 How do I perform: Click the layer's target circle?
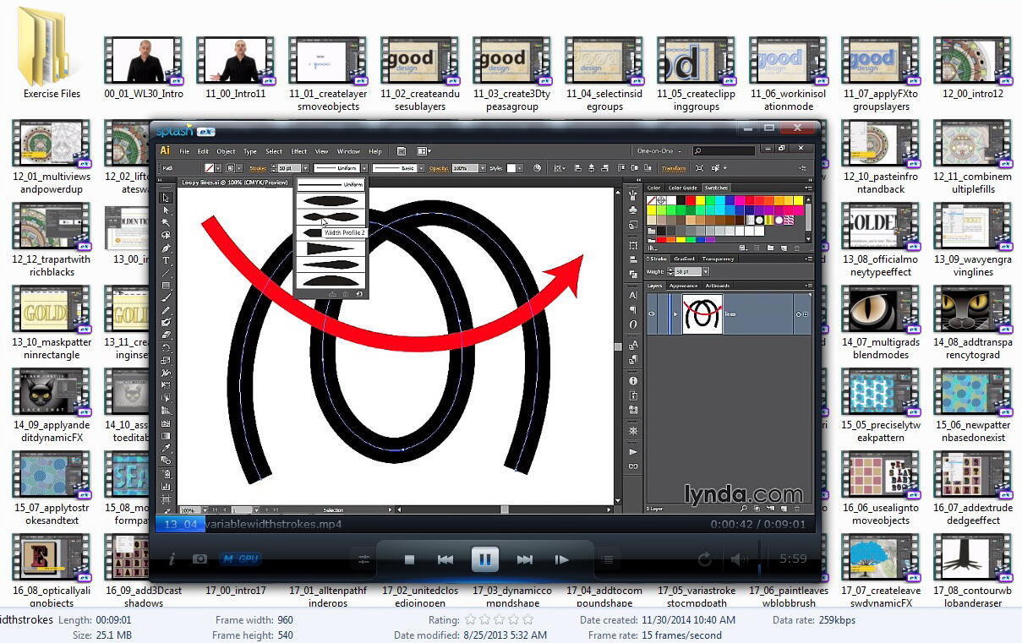coord(799,314)
